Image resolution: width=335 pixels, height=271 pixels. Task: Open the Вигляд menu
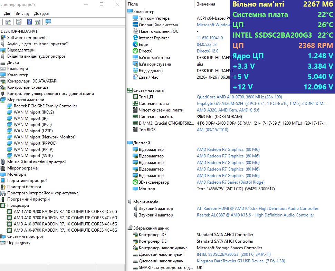(22, 13)
